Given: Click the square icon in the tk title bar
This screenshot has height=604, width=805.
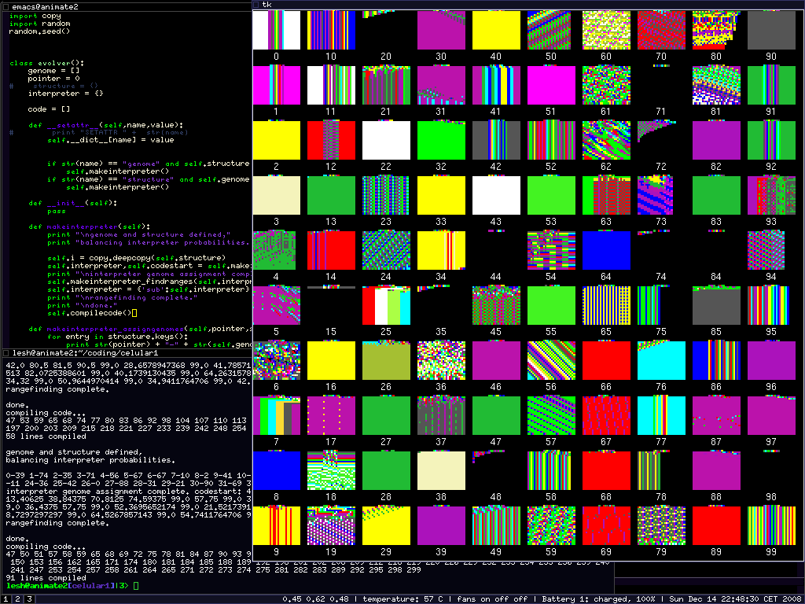Looking at the screenshot, I should pos(256,5).
